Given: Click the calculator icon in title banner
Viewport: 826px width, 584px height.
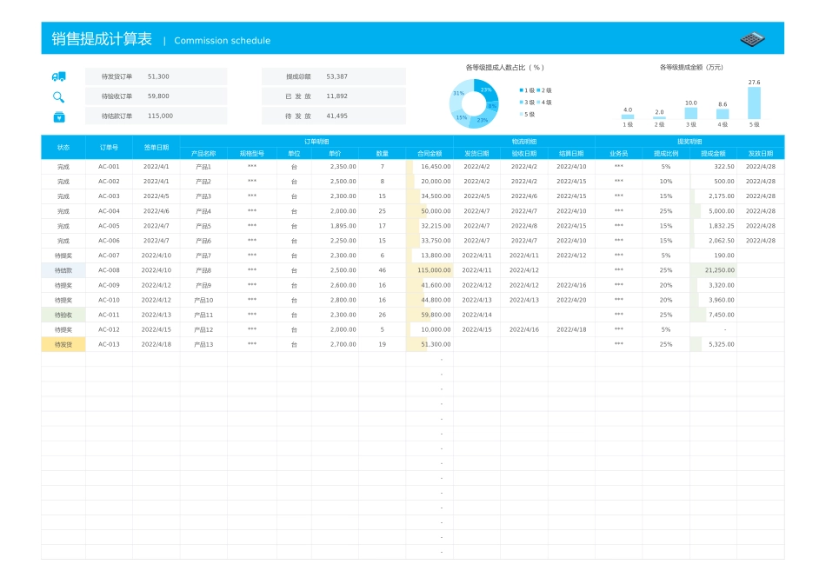Looking at the screenshot, I should [752, 39].
